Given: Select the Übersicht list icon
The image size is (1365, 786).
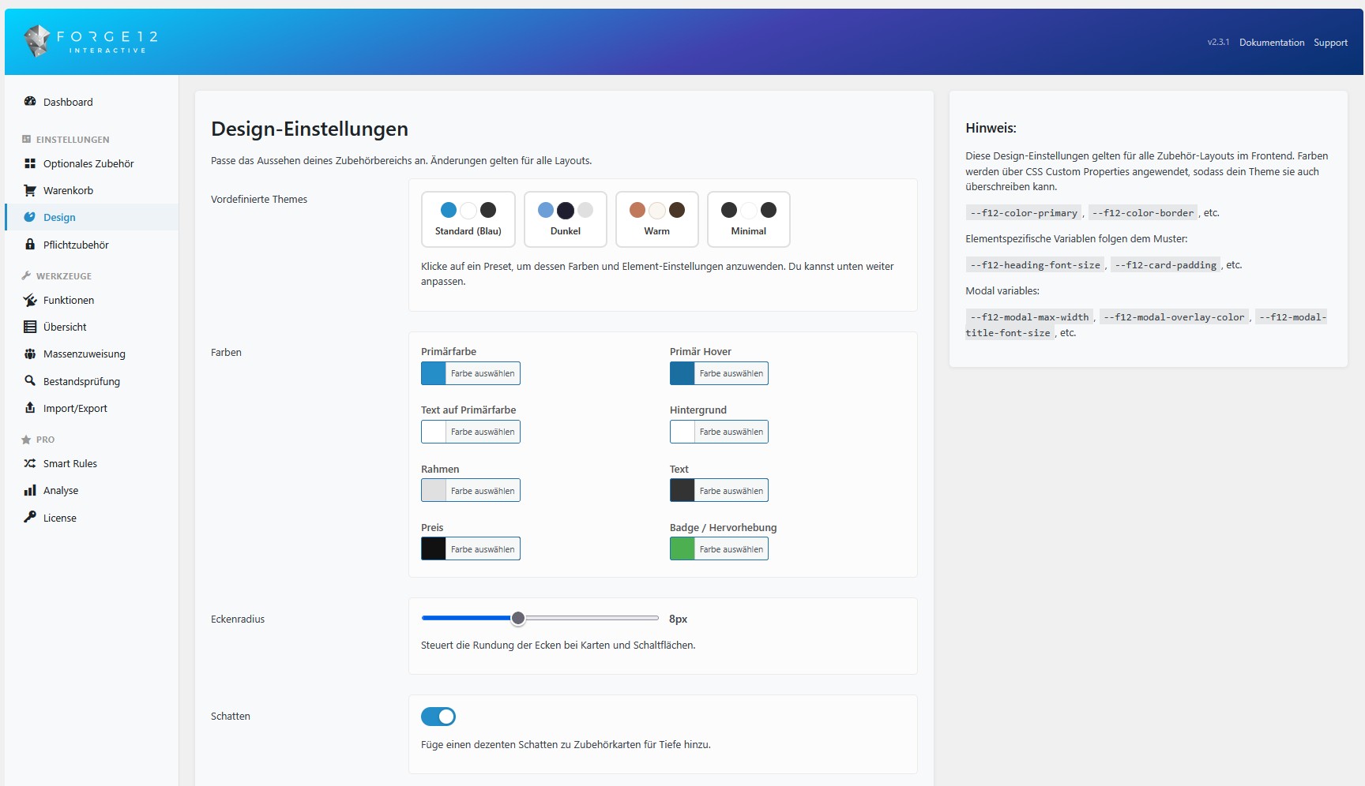Looking at the screenshot, I should pos(29,327).
